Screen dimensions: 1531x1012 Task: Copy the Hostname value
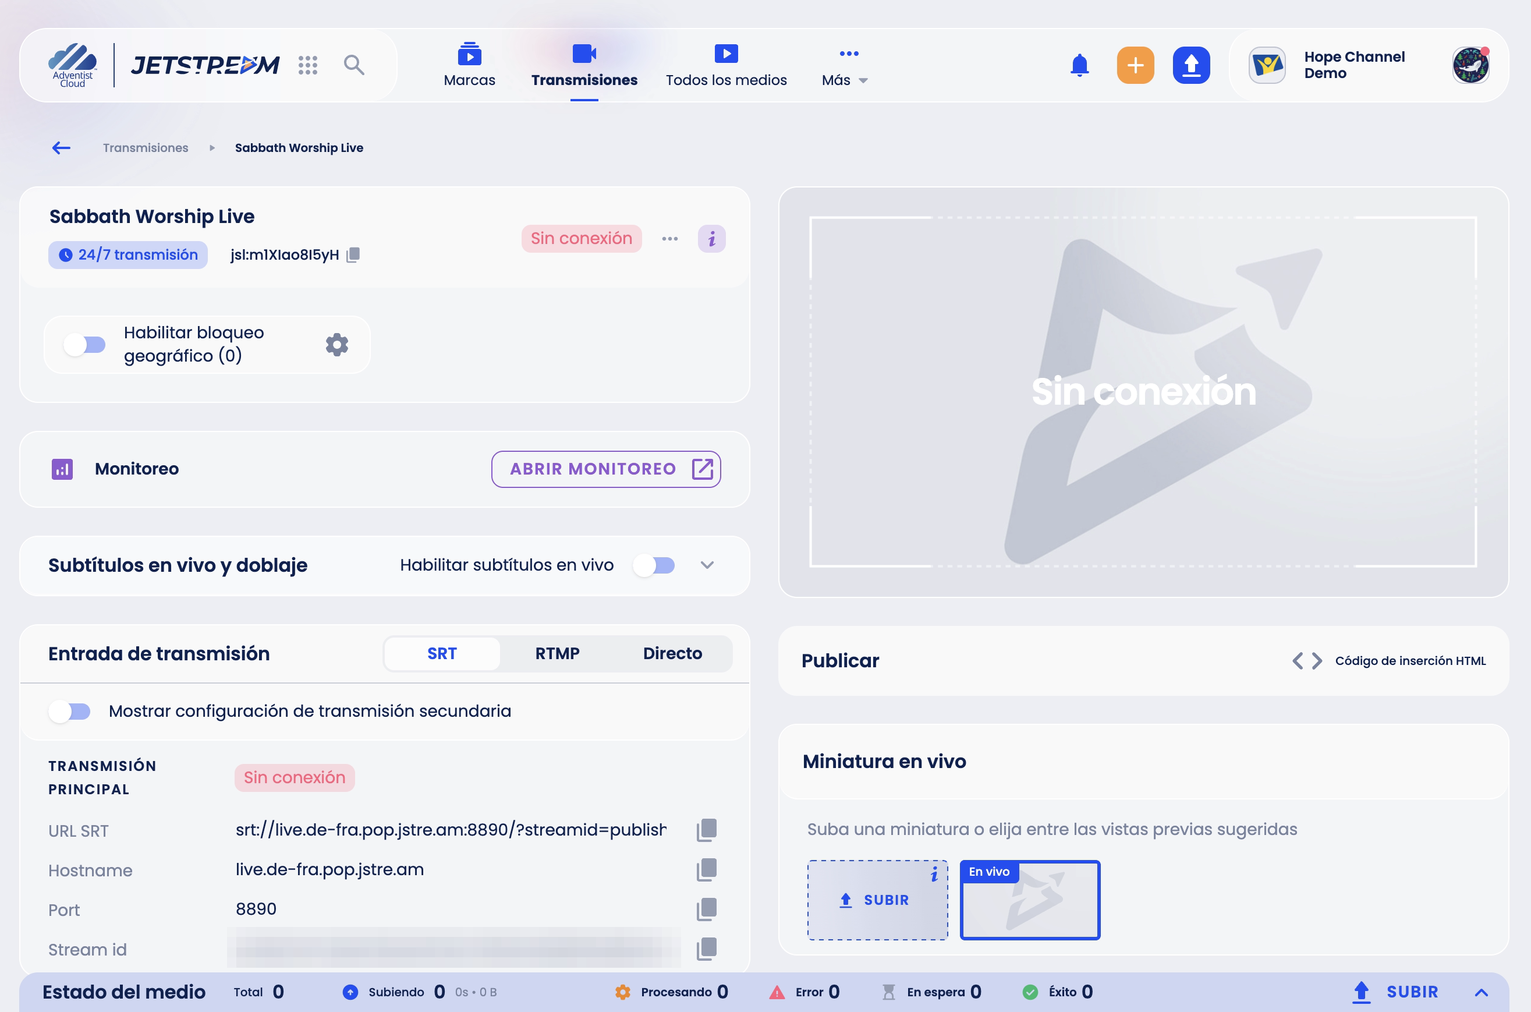click(707, 870)
